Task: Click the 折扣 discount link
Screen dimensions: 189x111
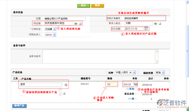Action: [132, 89]
